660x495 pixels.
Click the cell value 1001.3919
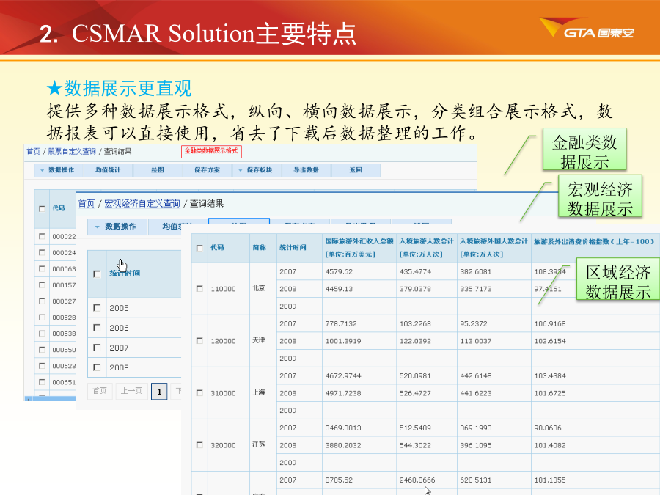point(343,341)
